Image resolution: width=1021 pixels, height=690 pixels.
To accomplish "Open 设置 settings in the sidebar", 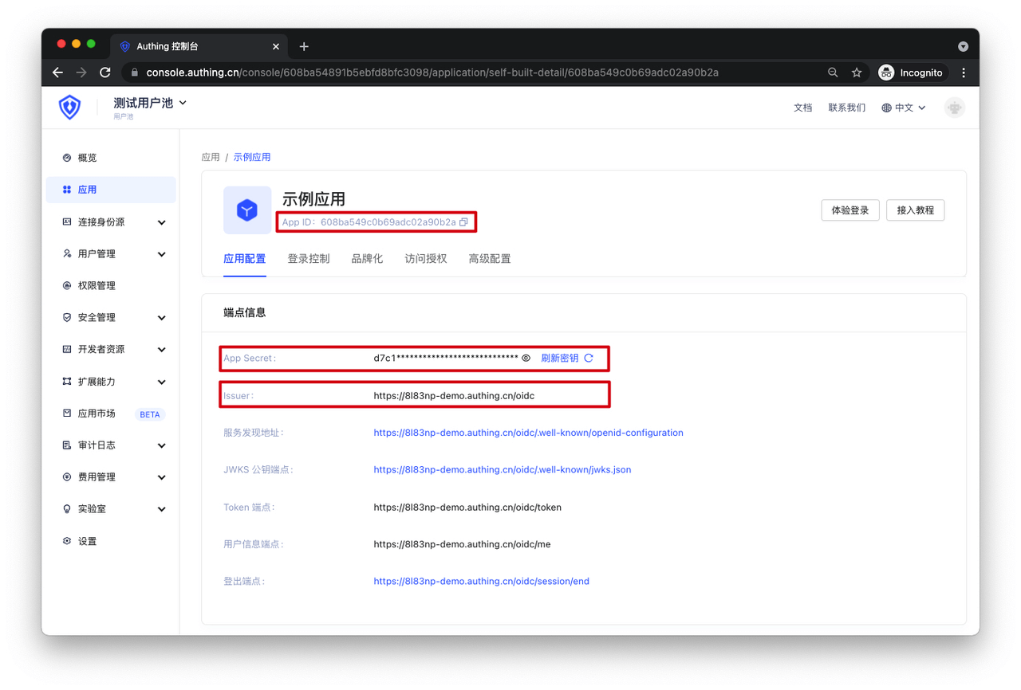I will coord(87,541).
